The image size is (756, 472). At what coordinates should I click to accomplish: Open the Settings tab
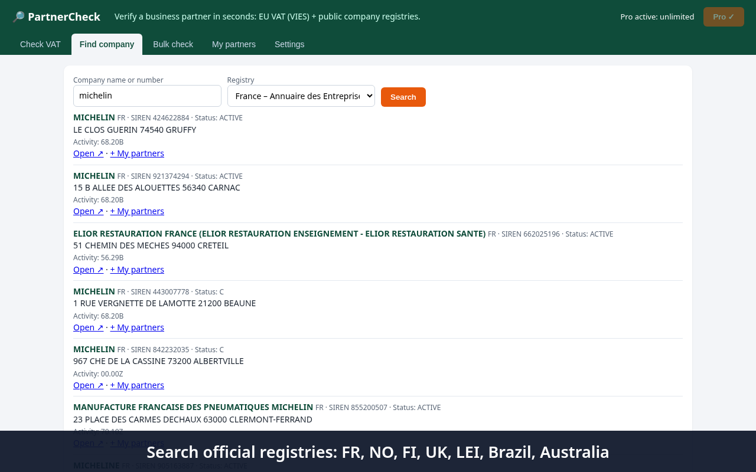[x=289, y=44]
